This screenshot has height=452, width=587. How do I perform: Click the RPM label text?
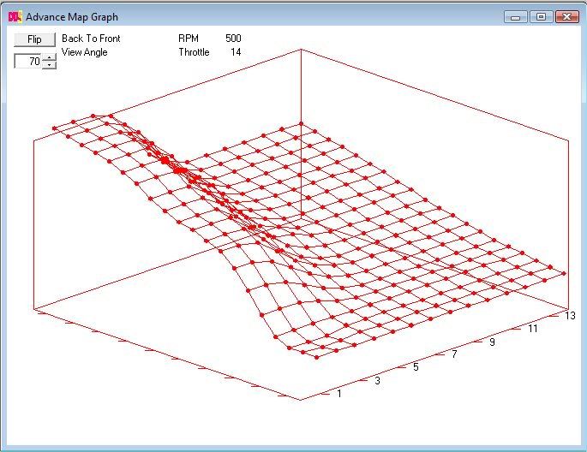pos(188,39)
